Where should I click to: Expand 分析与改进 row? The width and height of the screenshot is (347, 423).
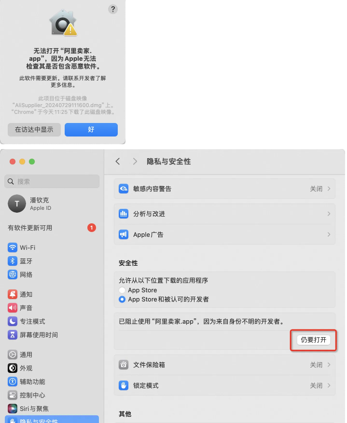(x=224, y=214)
